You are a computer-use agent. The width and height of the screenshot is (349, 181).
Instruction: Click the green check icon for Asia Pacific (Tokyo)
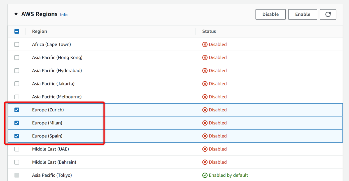tap(205, 175)
